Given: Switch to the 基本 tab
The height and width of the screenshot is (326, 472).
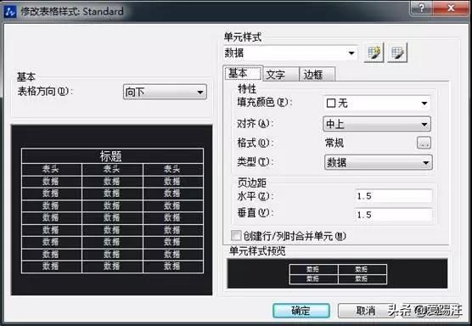Looking at the screenshot, I should click(x=244, y=73).
